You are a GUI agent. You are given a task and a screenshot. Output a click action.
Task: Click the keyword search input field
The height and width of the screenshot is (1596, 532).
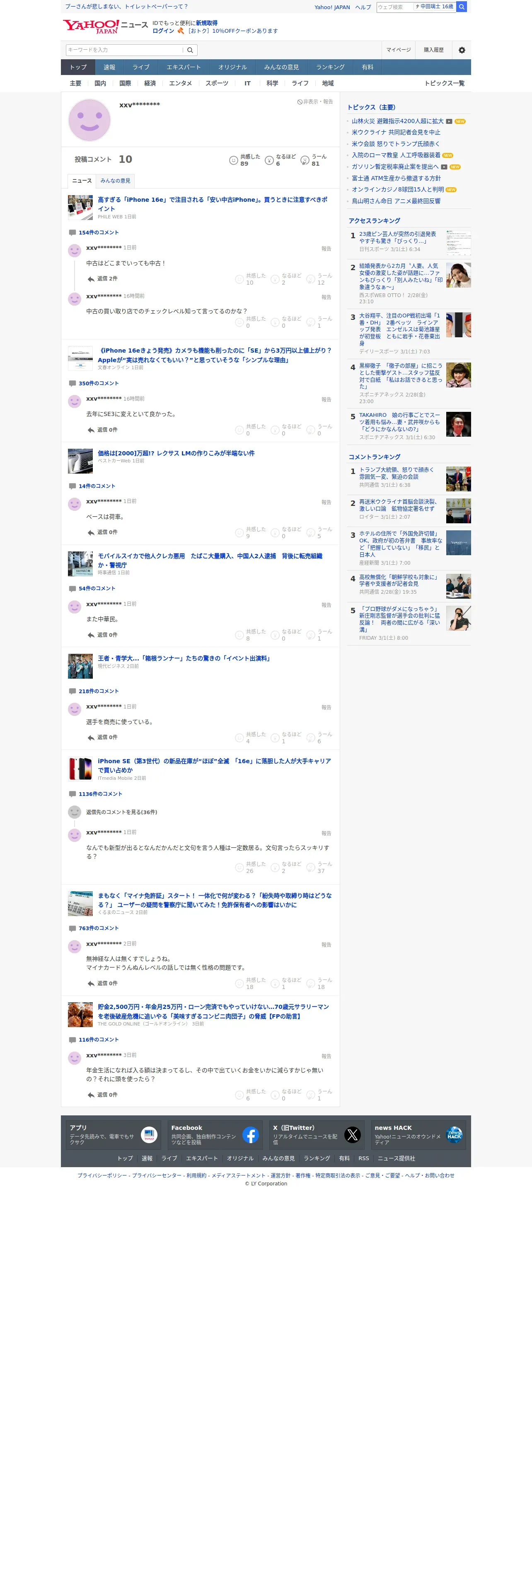pyautogui.click(x=124, y=50)
